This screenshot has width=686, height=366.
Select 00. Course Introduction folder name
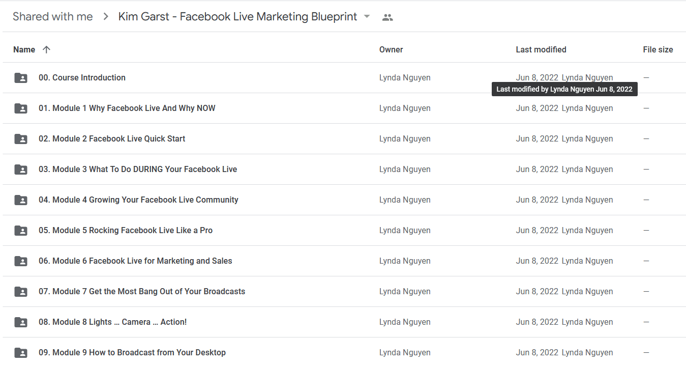pyautogui.click(x=82, y=77)
